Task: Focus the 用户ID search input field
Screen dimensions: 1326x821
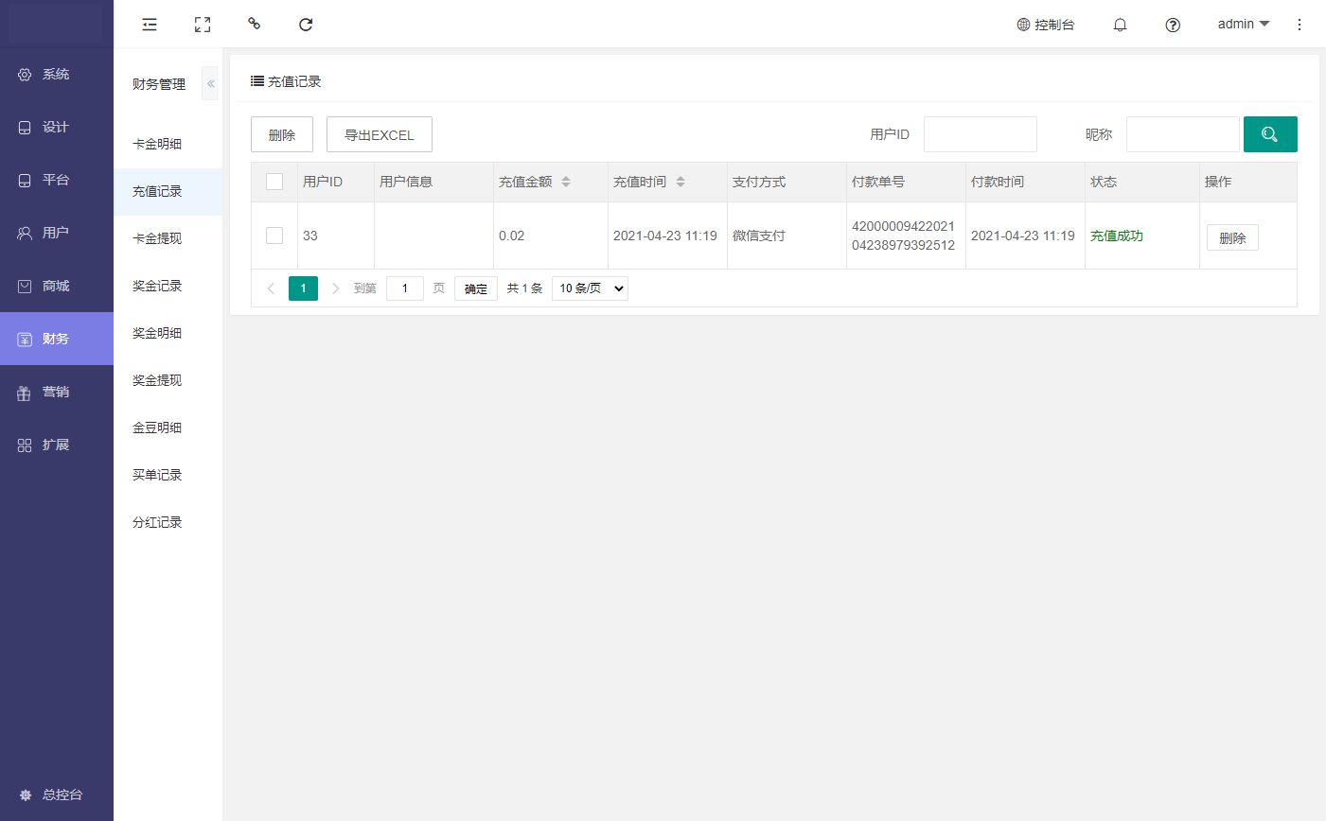Action: 980,134
